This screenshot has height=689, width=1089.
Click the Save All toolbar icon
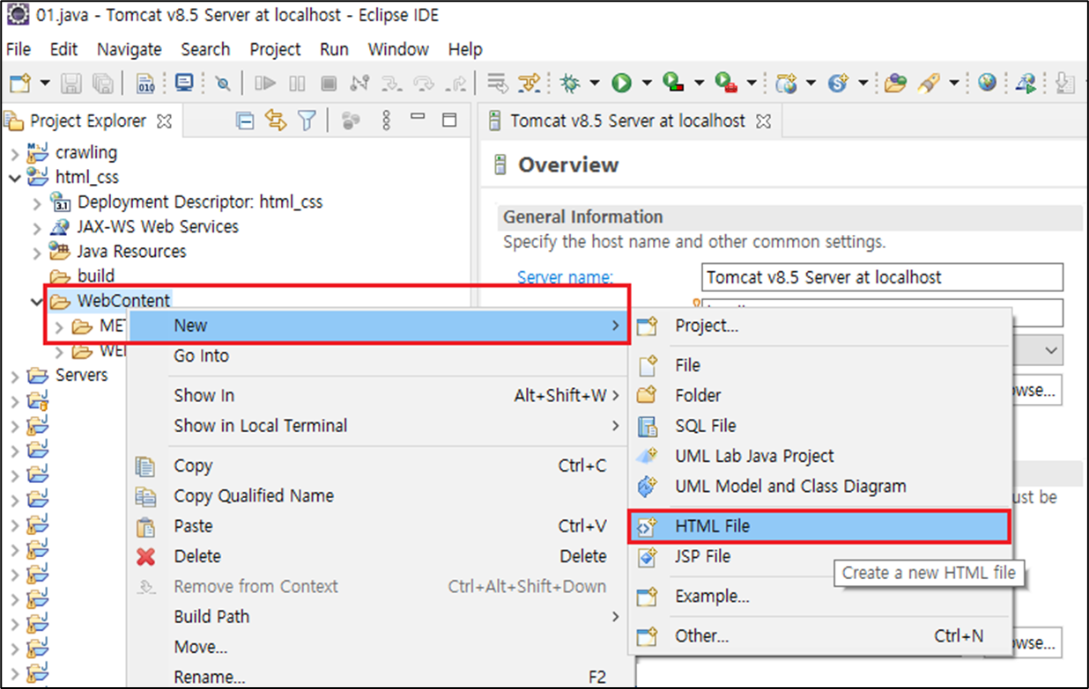[x=102, y=84]
